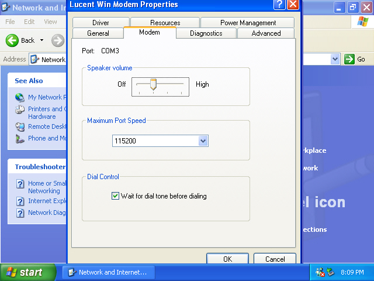Click the Network window title bar icon
Image resolution: width=374 pixels, height=281 pixels.
(5, 8)
